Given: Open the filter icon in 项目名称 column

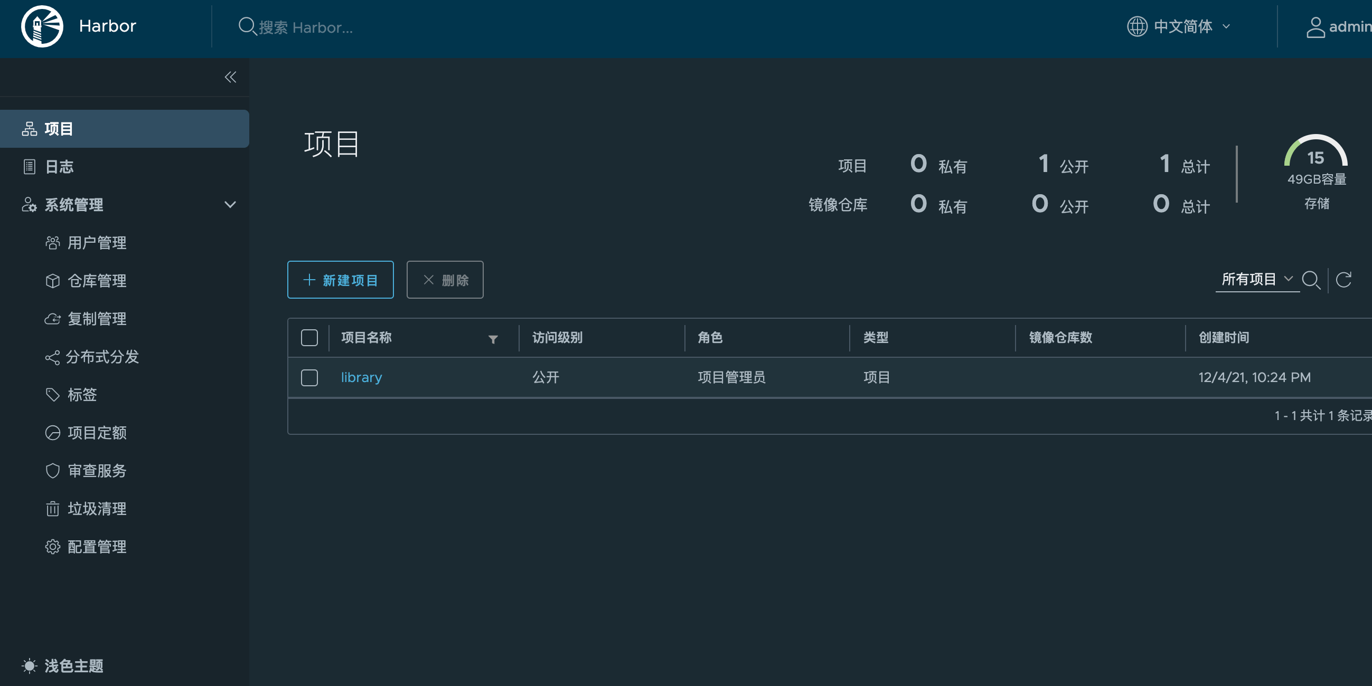Looking at the screenshot, I should coord(493,339).
